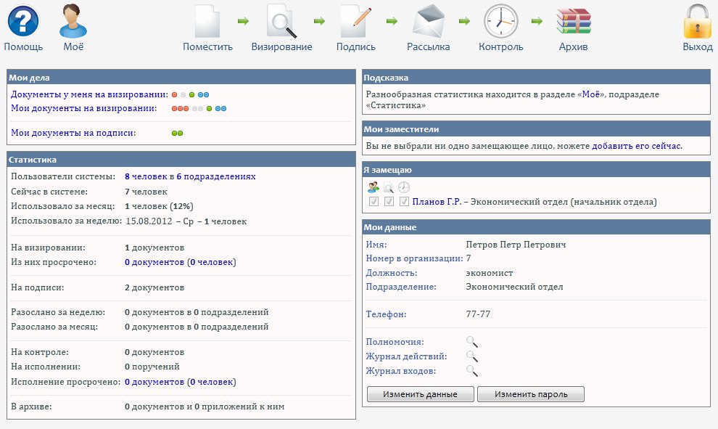Open Журнал действий magnifier icon

(x=471, y=356)
